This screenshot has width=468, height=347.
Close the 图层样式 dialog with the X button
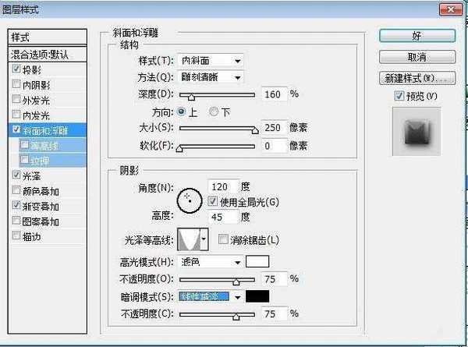pyautogui.click(x=452, y=10)
